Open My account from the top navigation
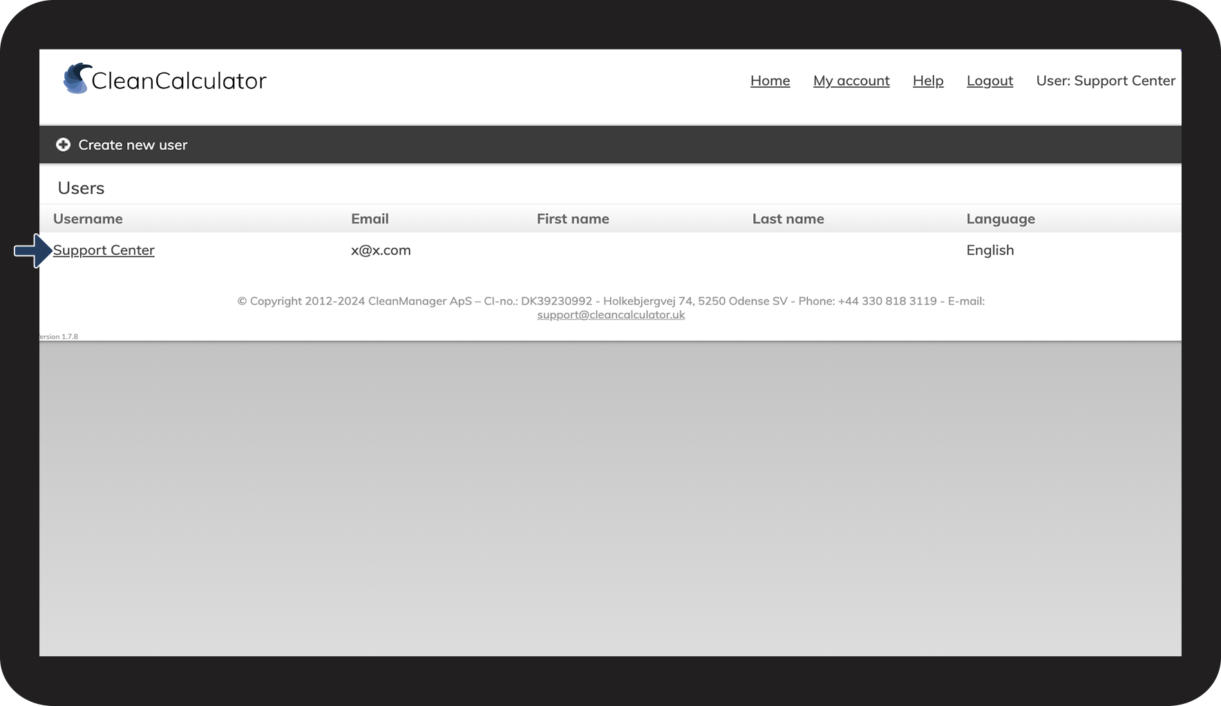The image size is (1221, 706). [x=851, y=81]
